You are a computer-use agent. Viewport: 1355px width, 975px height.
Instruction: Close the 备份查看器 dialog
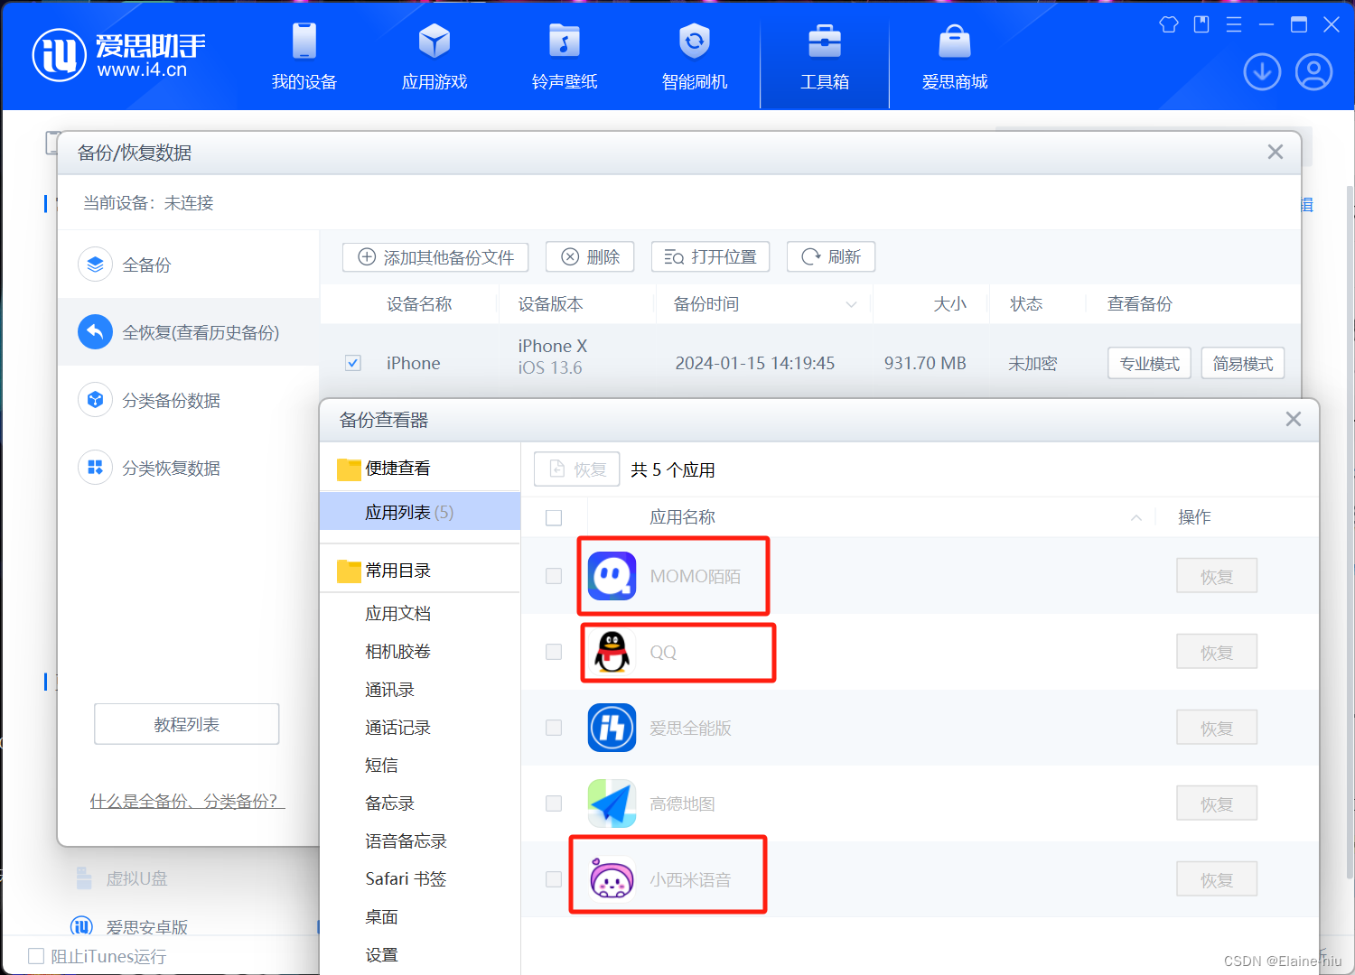click(1294, 419)
